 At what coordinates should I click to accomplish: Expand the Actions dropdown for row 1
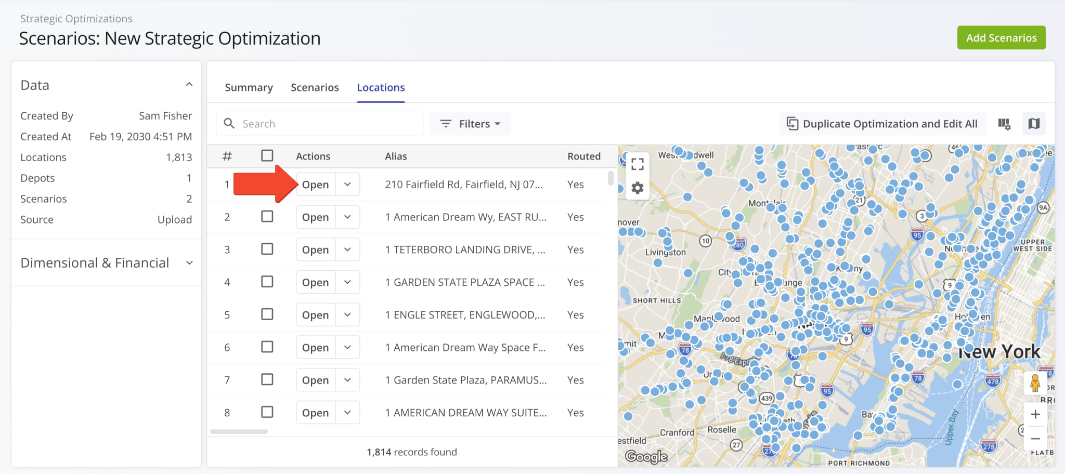347,184
